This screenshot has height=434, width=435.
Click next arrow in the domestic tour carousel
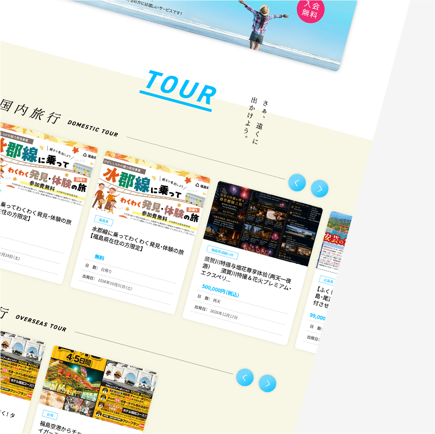coord(320,188)
